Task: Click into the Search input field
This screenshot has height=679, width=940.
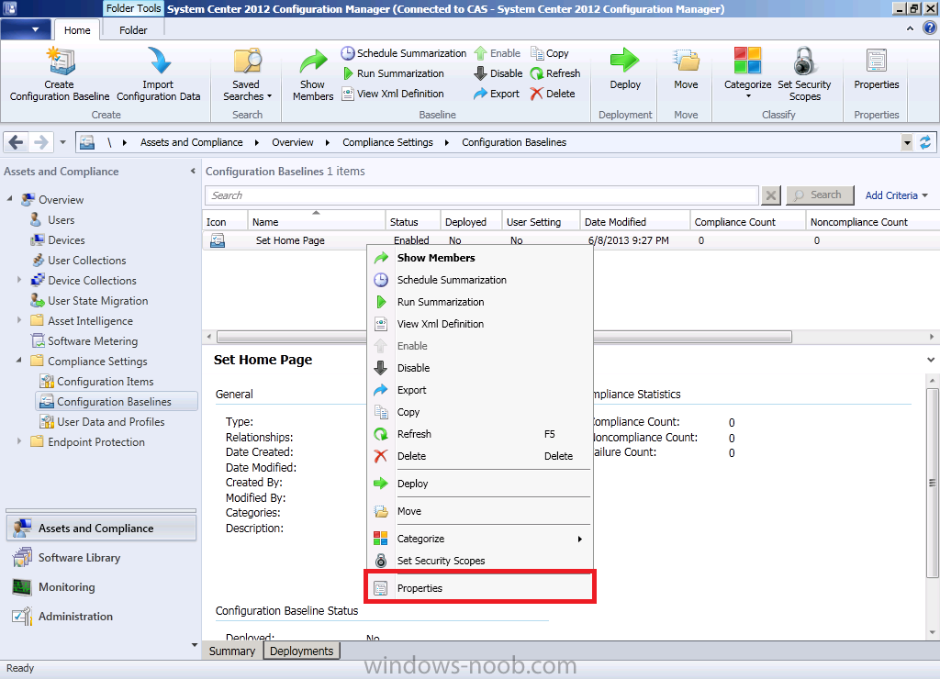Action: [482, 195]
